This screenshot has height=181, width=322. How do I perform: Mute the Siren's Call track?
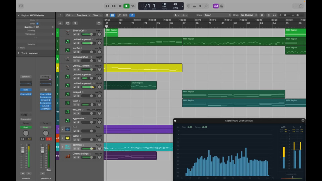[74, 35]
